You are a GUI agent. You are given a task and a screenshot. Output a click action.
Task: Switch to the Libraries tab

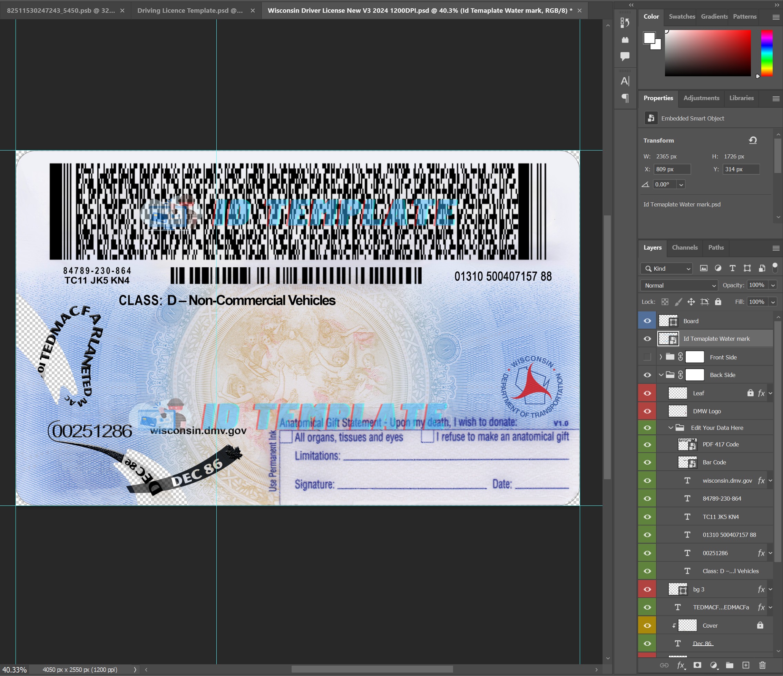(x=741, y=98)
